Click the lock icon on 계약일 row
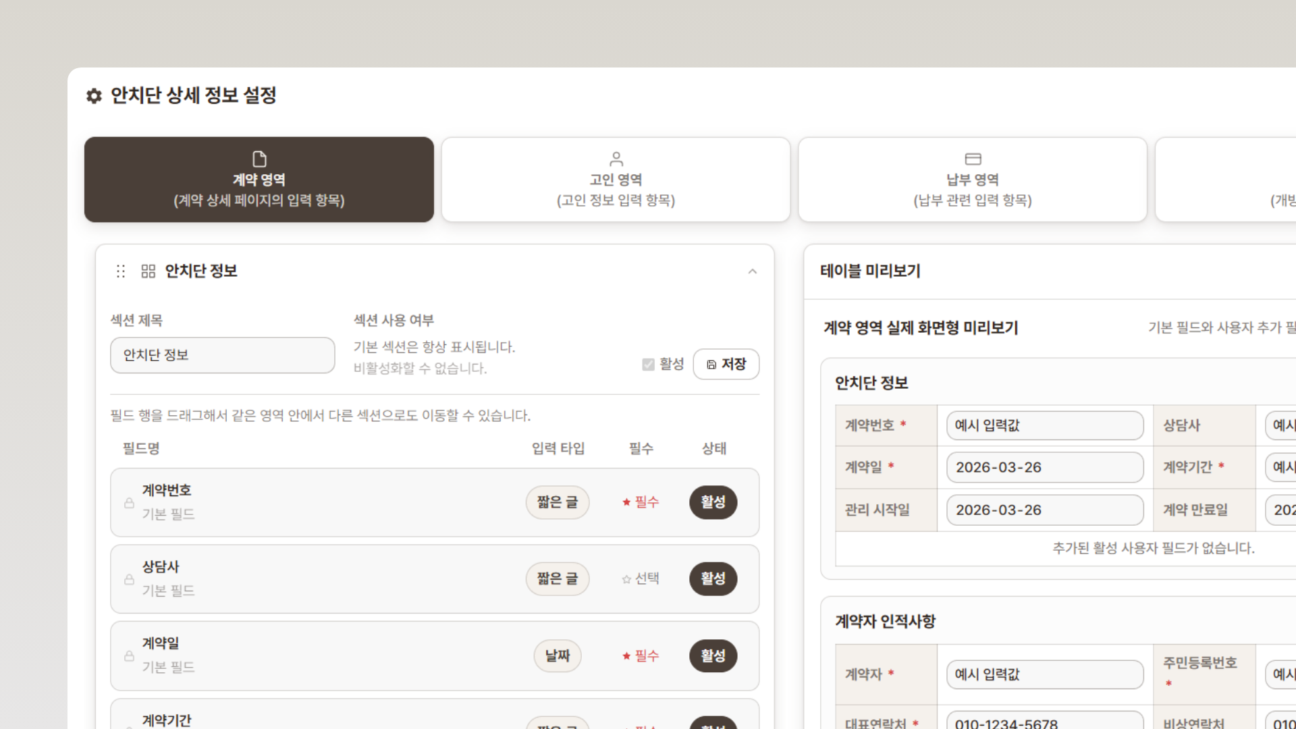Image resolution: width=1296 pixels, height=729 pixels. (x=129, y=656)
